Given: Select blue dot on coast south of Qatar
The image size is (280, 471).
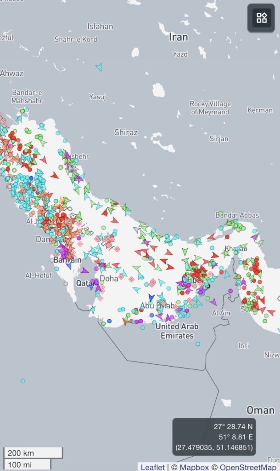Looking at the screenshot, I should coord(109,321).
